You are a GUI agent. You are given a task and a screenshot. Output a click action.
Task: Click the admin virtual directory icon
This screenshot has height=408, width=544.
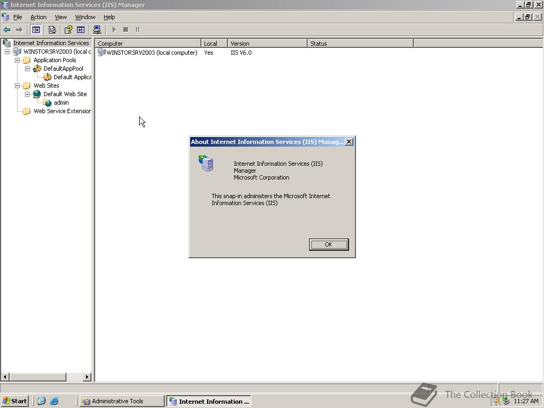pyautogui.click(x=47, y=103)
